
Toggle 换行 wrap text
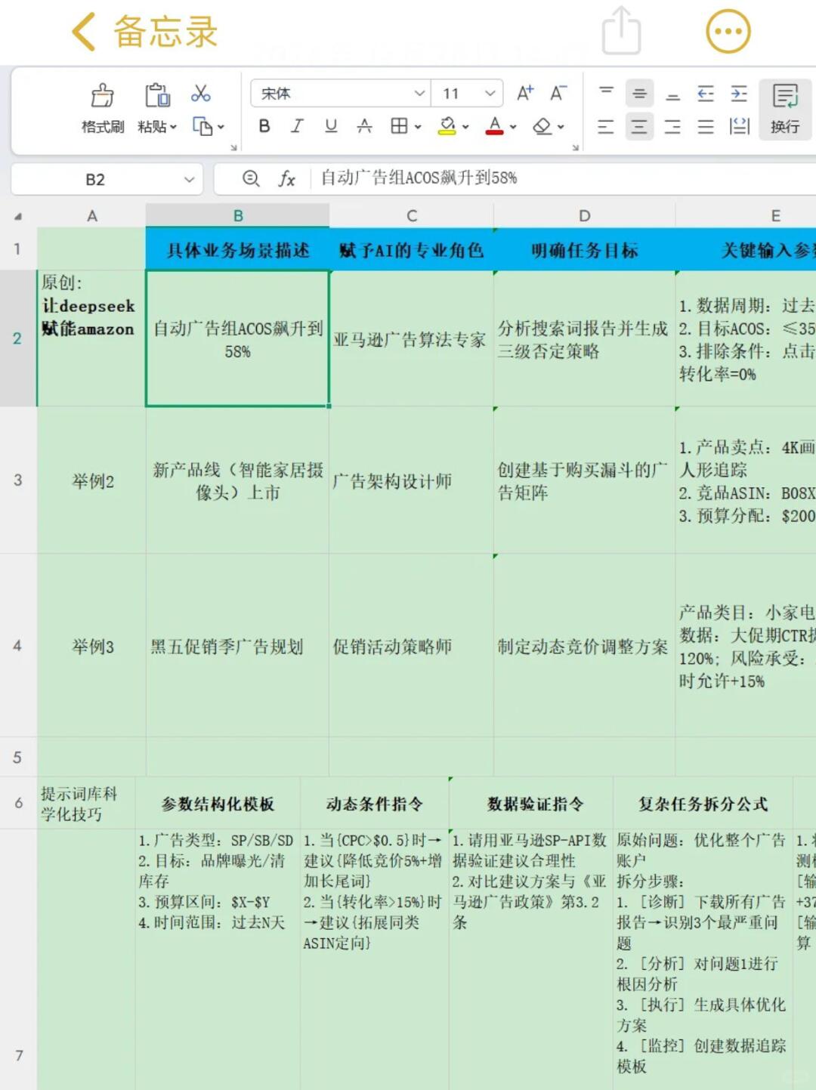[785, 109]
